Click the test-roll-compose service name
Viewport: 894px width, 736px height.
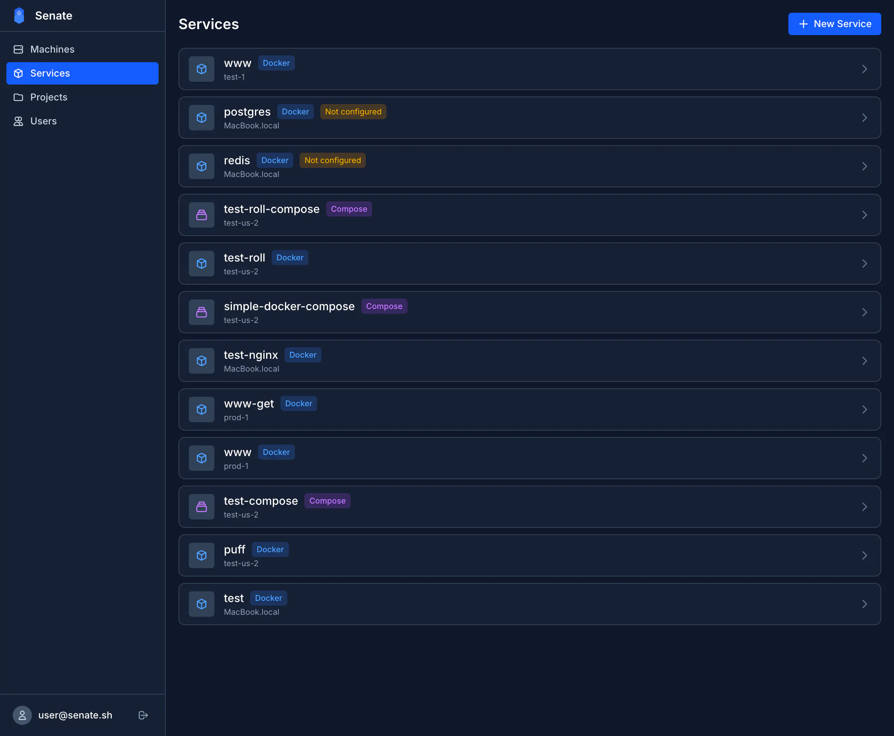coord(272,209)
